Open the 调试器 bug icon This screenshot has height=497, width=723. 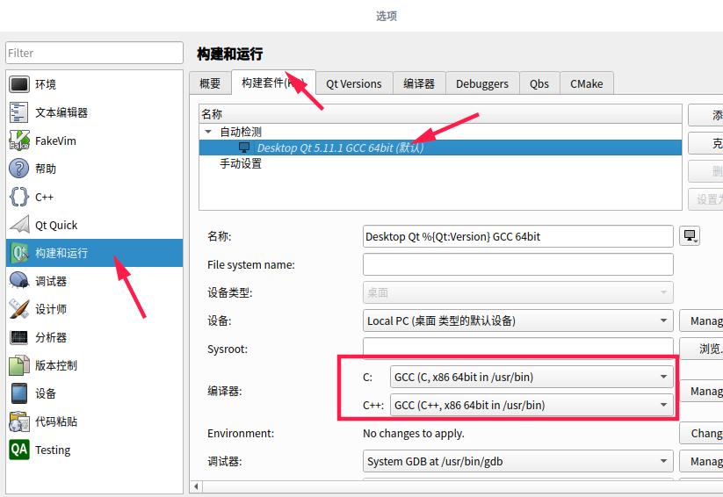19,281
